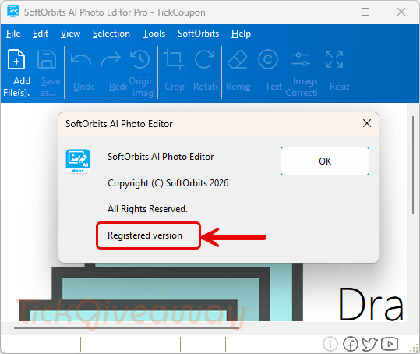Open the Selection menu

[x=111, y=34]
